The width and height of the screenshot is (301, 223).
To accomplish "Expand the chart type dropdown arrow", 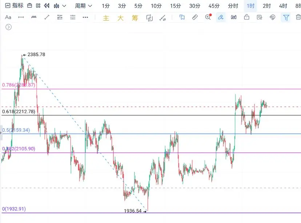I will click(64, 6).
